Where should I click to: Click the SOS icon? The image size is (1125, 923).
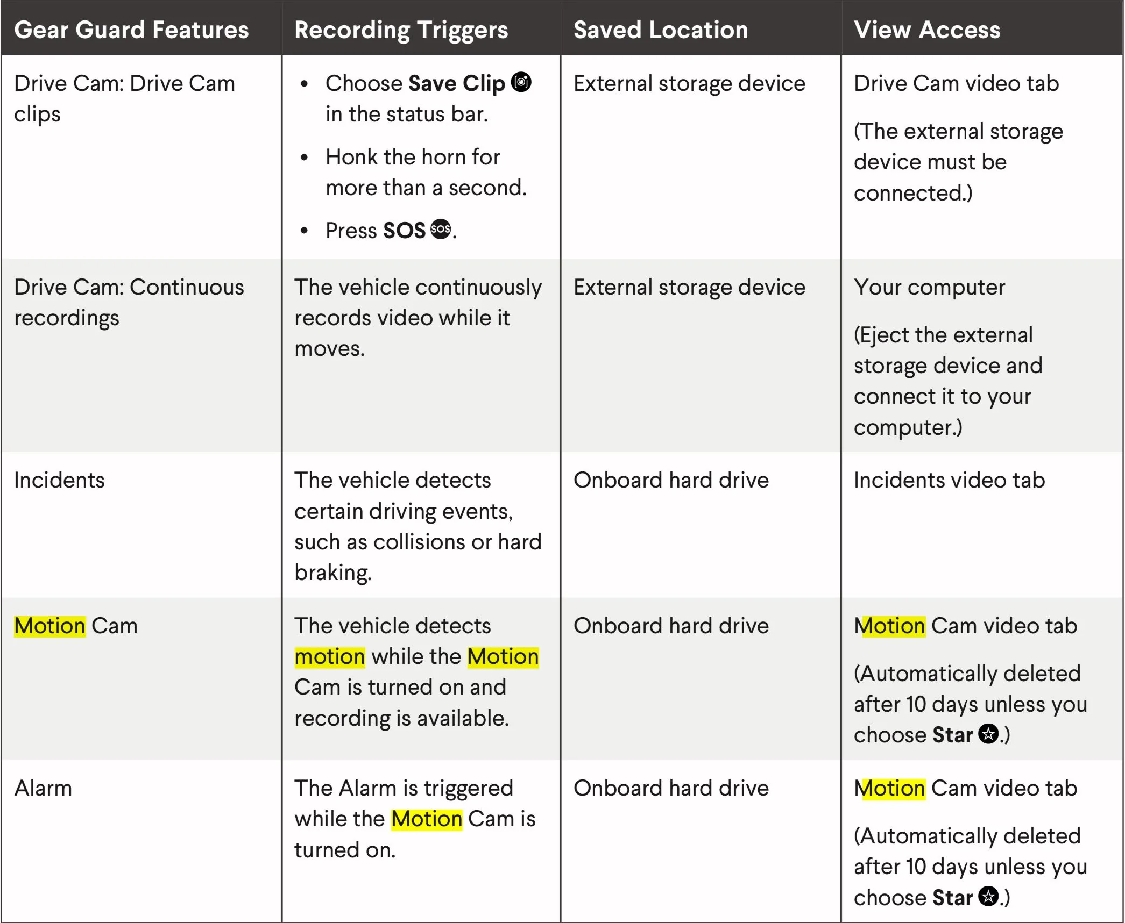(x=441, y=229)
